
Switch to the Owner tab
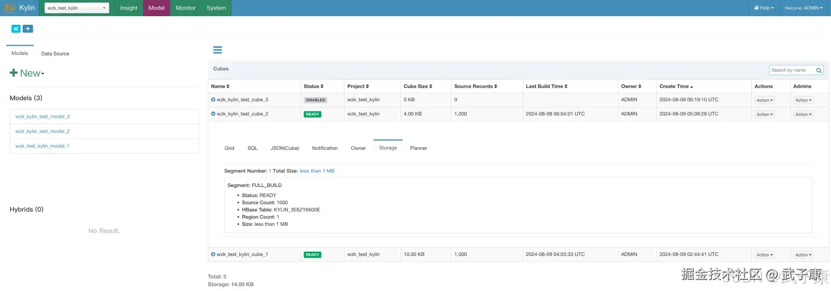point(358,148)
